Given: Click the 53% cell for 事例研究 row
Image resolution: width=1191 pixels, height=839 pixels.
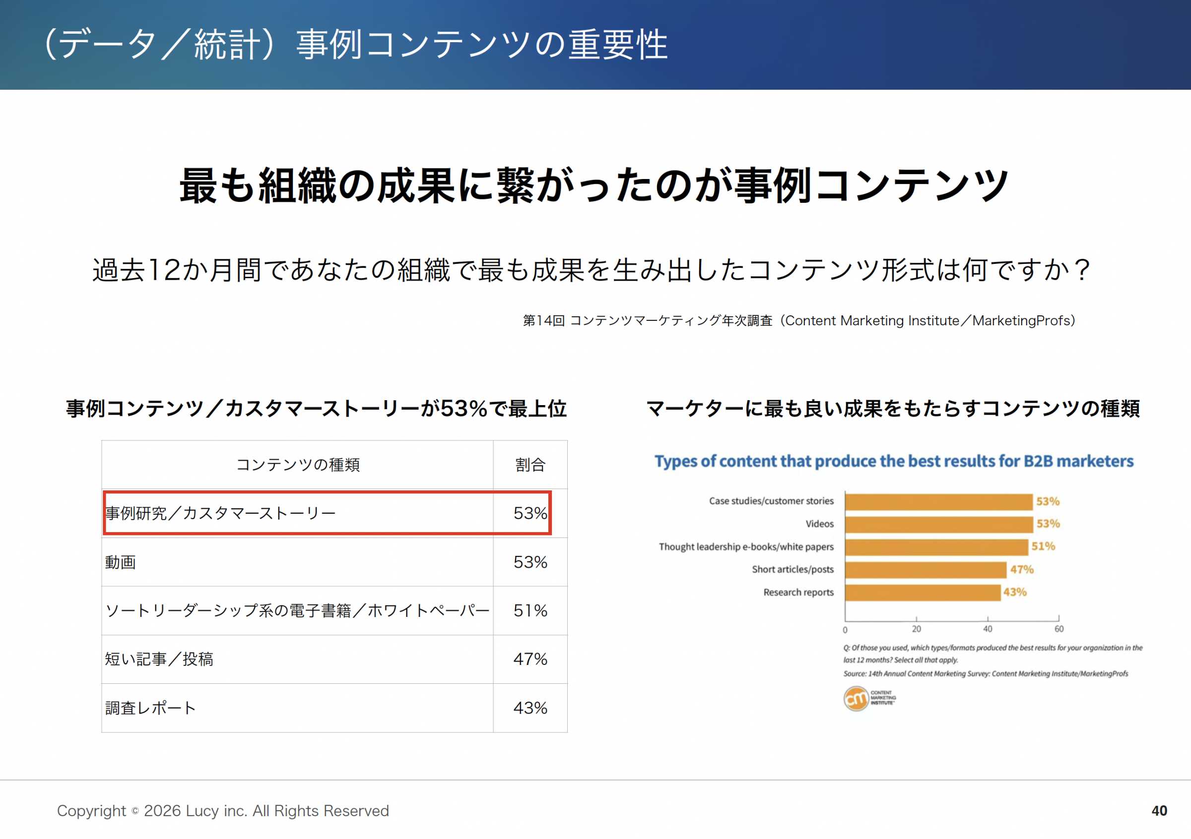Looking at the screenshot, I should point(530,514).
